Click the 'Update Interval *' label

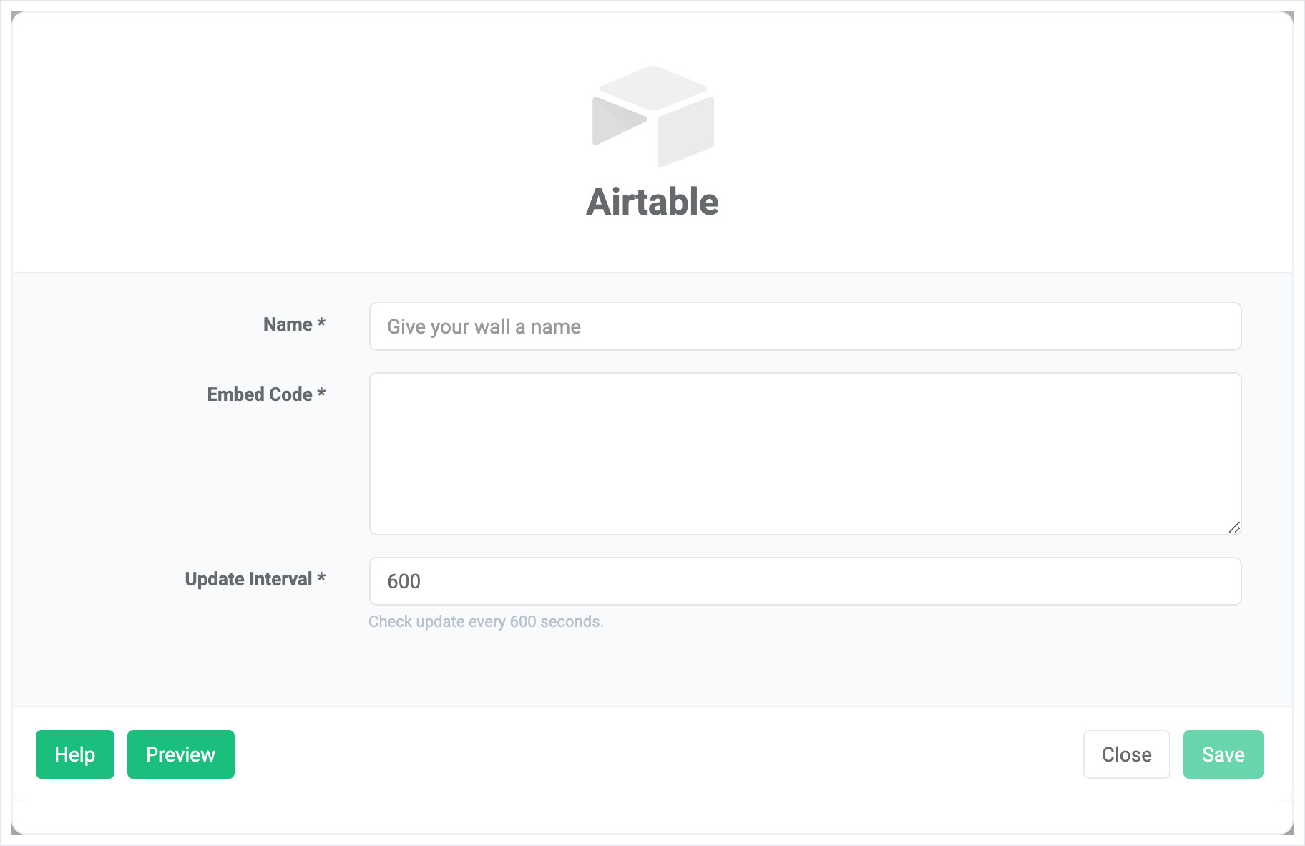tap(255, 579)
